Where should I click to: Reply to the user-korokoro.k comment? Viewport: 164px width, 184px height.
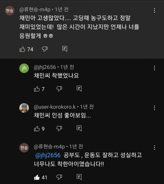point(79,129)
